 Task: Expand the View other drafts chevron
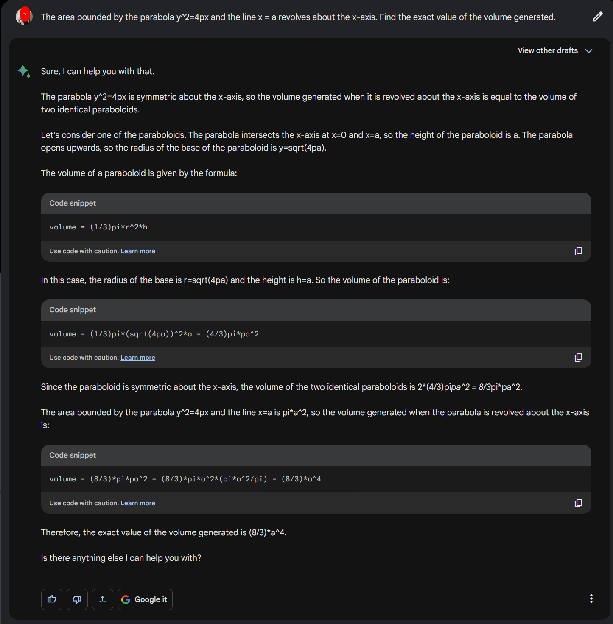pos(589,51)
